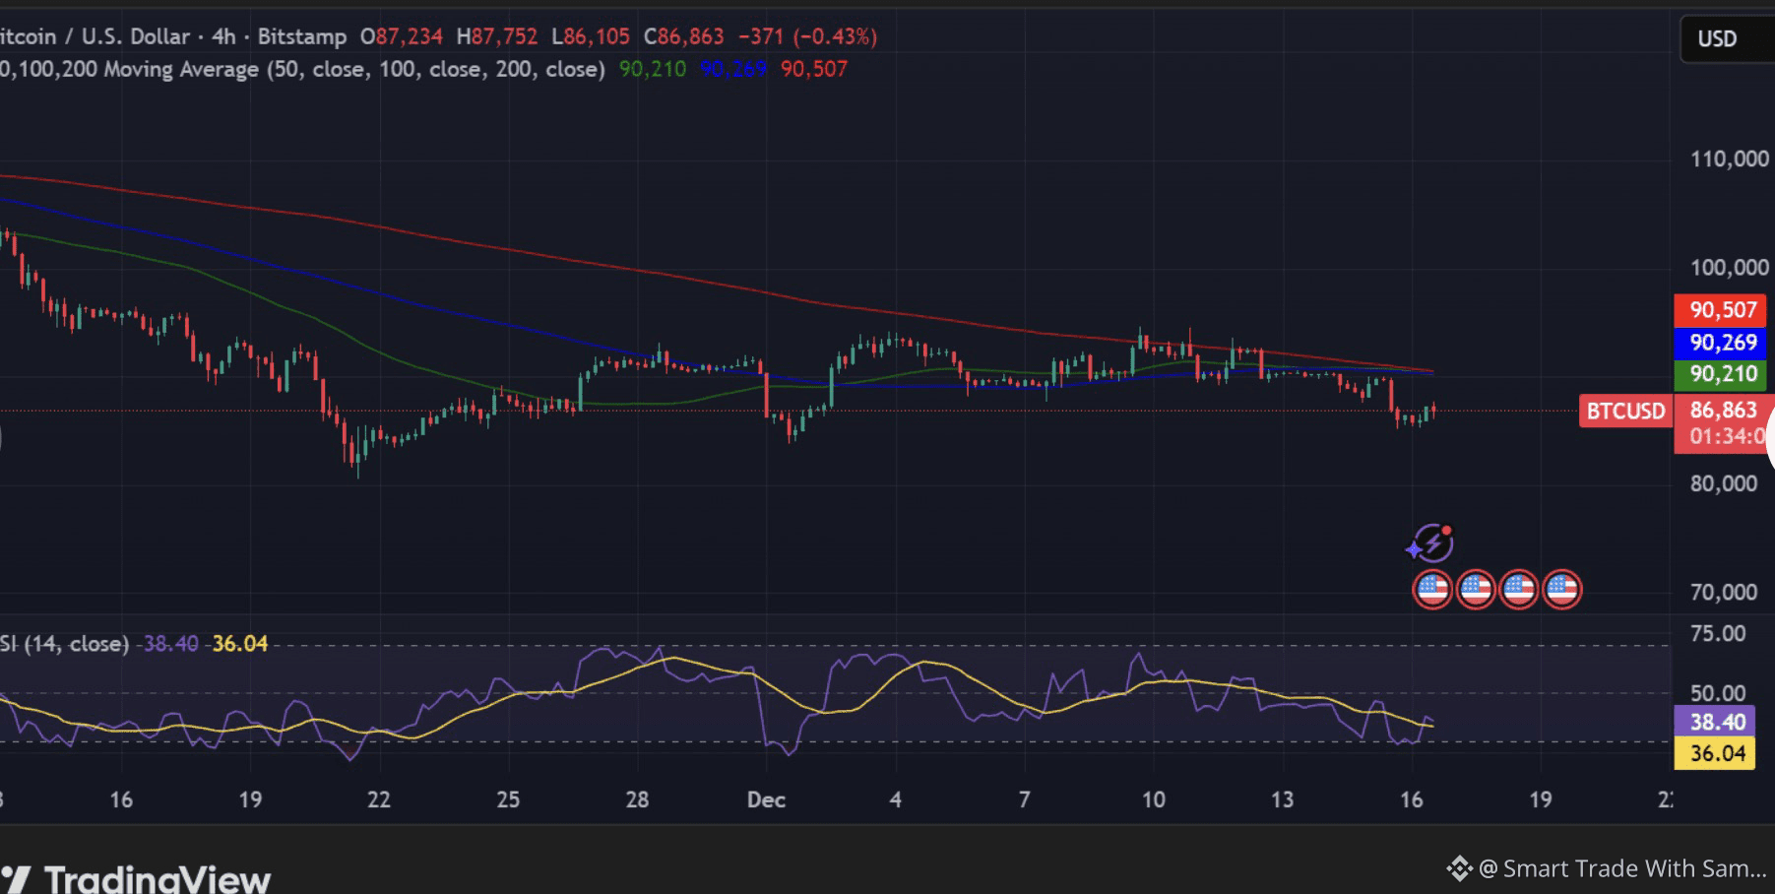
Task: Click the 7 date on the time axis
Action: pyautogui.click(x=1025, y=799)
